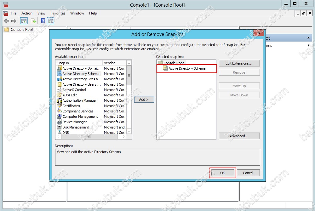This screenshot has width=315, height=211.
Task: Click the Edit Extensions... button
Action: (x=239, y=63)
